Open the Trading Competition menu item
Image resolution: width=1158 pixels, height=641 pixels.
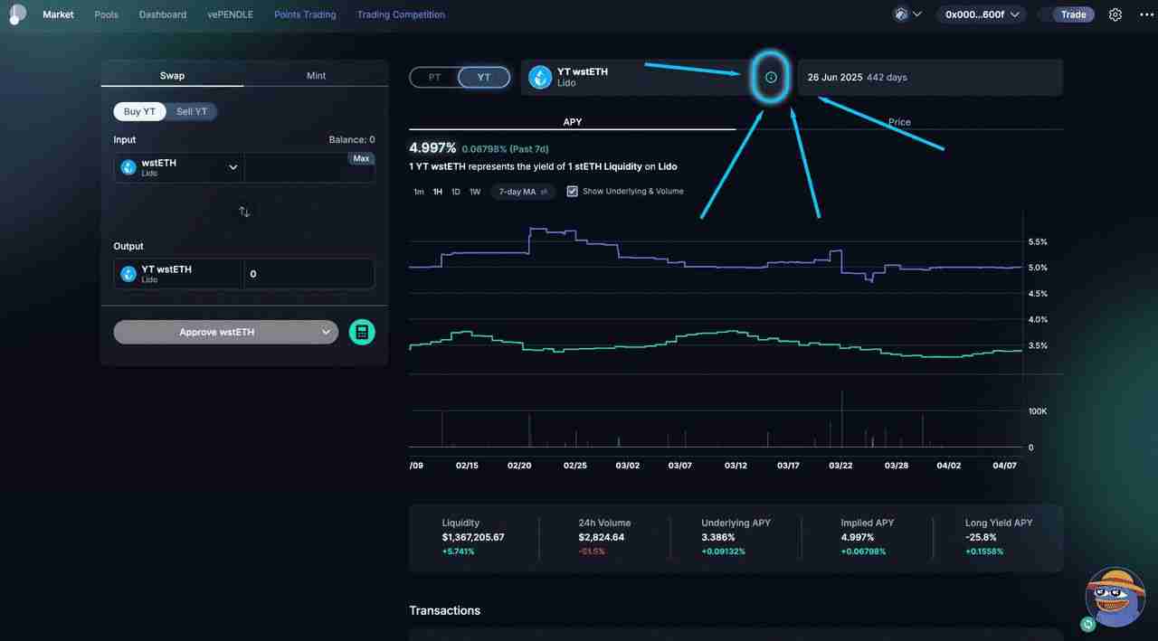401,14
